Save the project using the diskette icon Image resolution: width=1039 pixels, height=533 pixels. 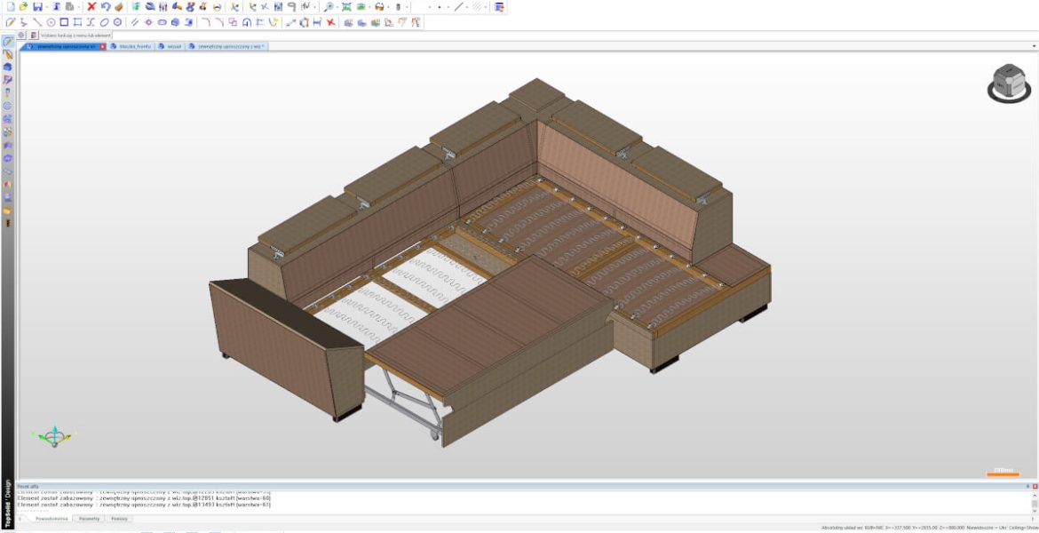pos(37,5)
